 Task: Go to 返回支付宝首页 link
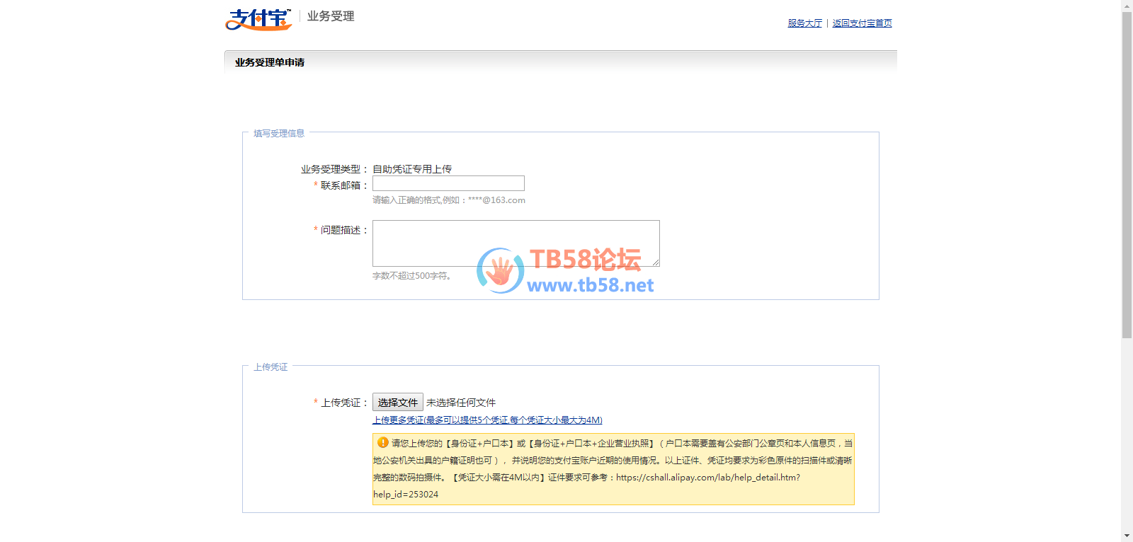tap(862, 23)
